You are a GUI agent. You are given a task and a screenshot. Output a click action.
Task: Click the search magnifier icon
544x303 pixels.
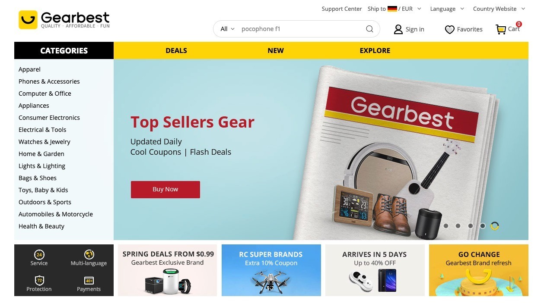[x=369, y=29]
